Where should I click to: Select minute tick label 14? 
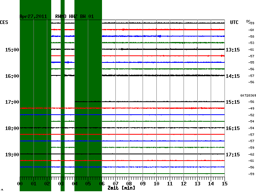pyautogui.click(x=211, y=184)
